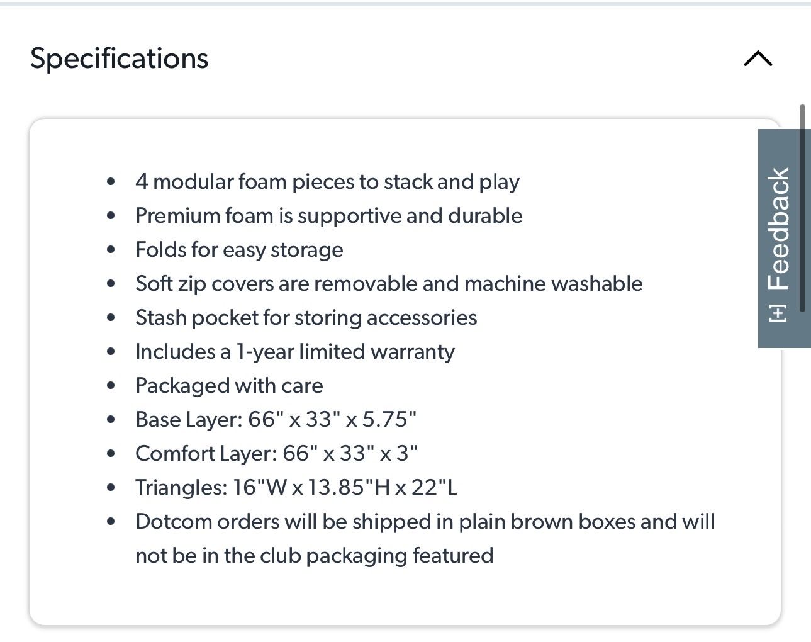This screenshot has height=642, width=811.
Task: Click the '4 modular foam pieces' line
Action: click(x=327, y=182)
